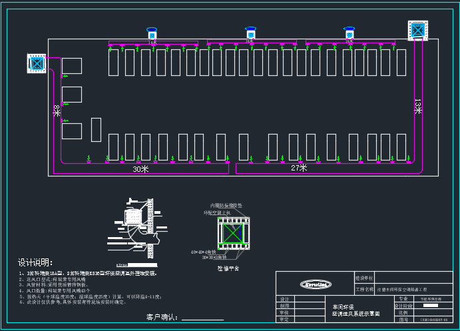Click the air cooler unit at the left wall
Viewport: 460px width, 331px height.
(x=36, y=63)
